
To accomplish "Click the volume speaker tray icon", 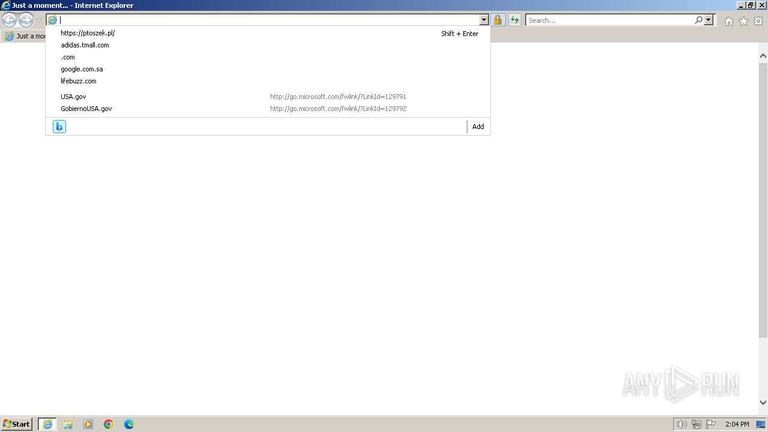I will pos(682,424).
